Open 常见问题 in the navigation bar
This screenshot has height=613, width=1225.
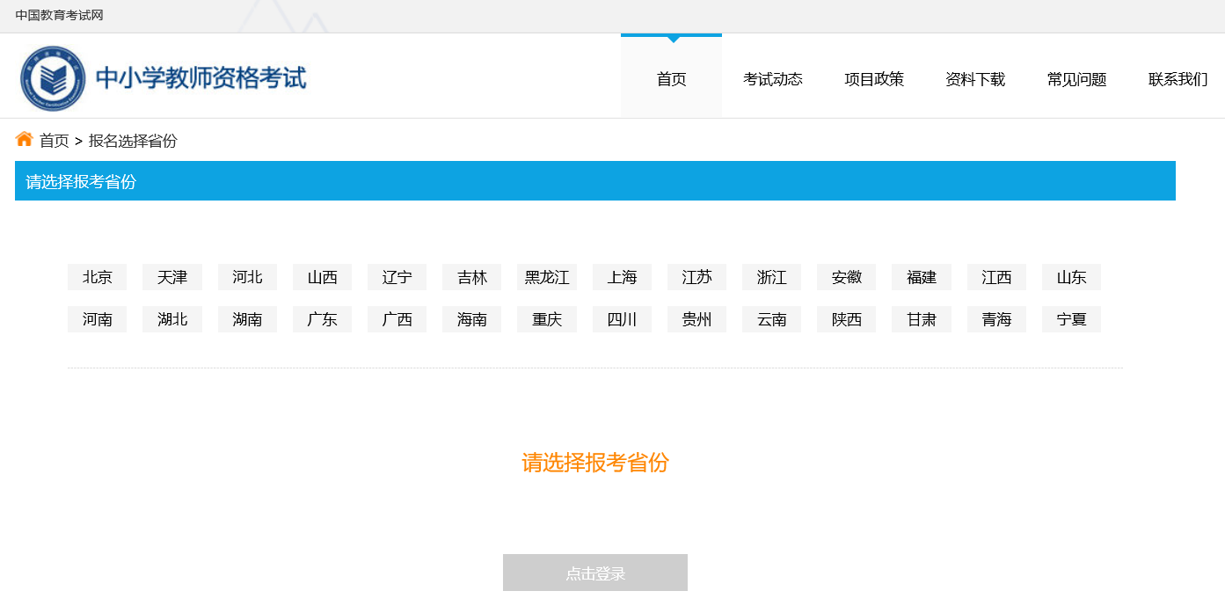[1076, 79]
